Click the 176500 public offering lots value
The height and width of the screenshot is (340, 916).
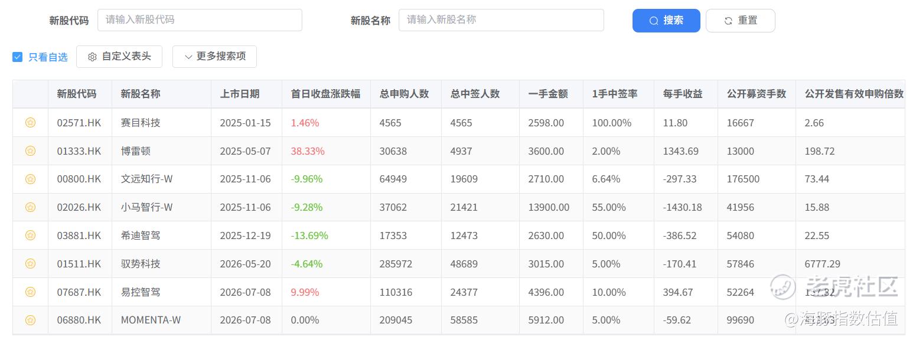[743, 179]
